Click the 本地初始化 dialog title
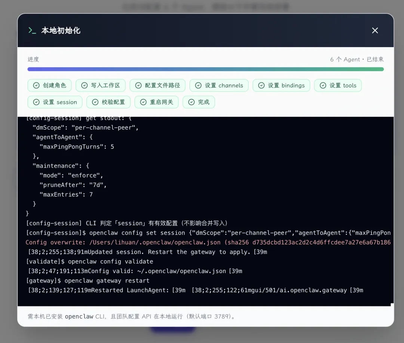The width and height of the screenshot is (404, 343). [x=61, y=30]
